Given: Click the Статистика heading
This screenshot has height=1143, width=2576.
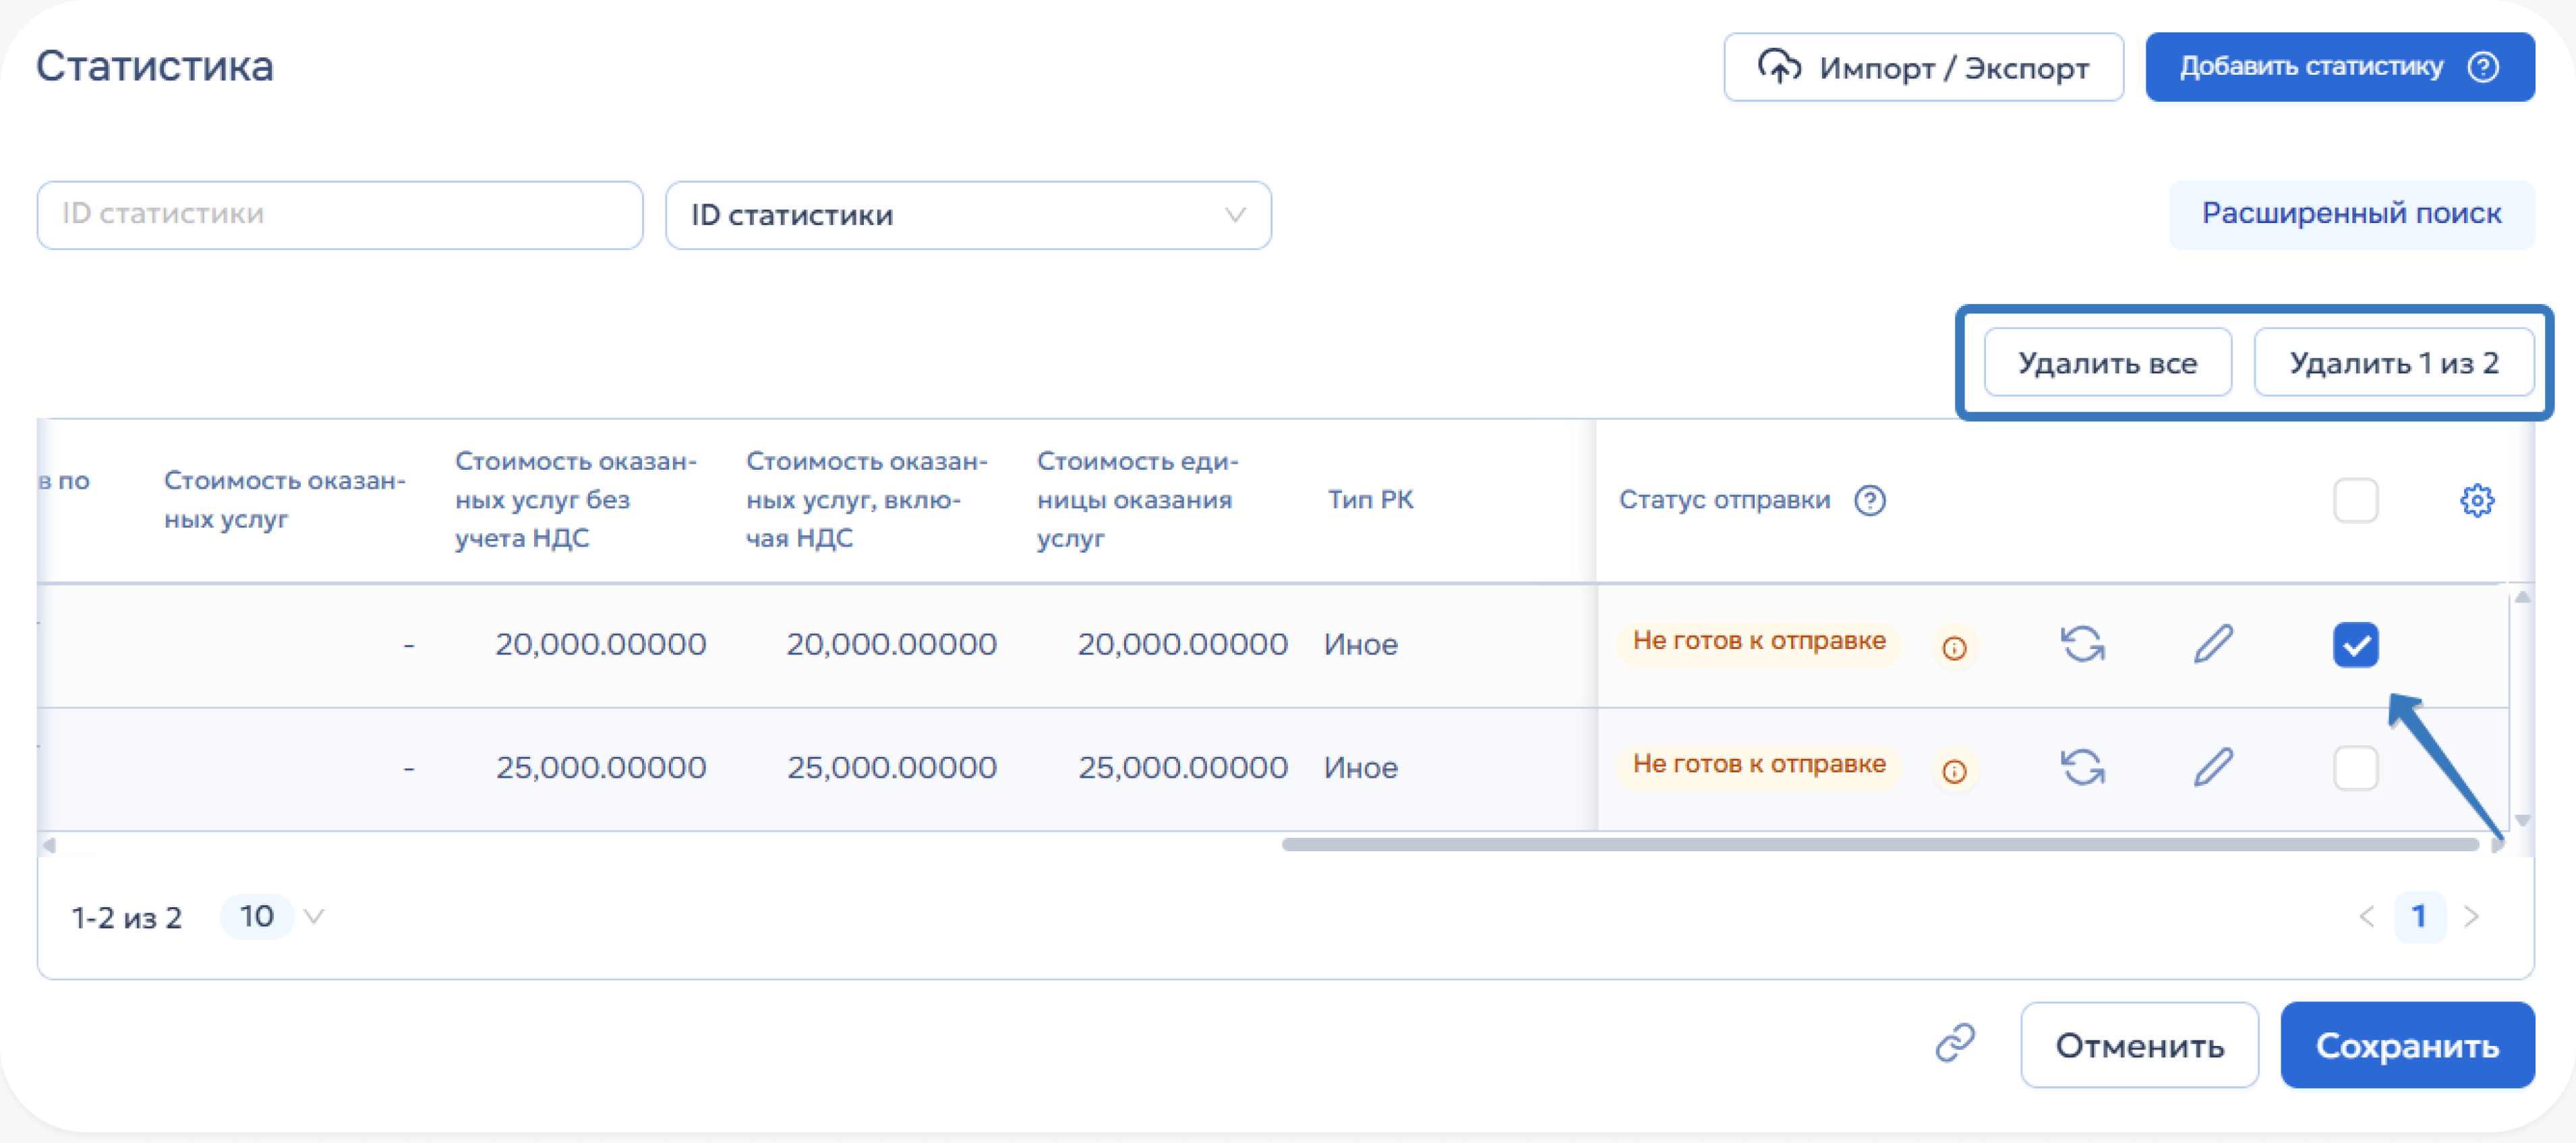Looking at the screenshot, I should [x=155, y=66].
